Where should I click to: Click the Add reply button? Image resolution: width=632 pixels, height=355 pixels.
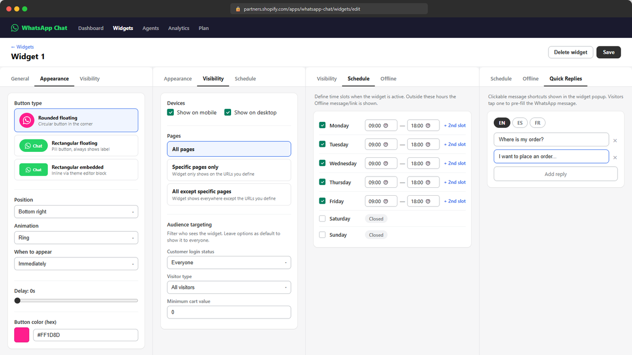pyautogui.click(x=555, y=174)
